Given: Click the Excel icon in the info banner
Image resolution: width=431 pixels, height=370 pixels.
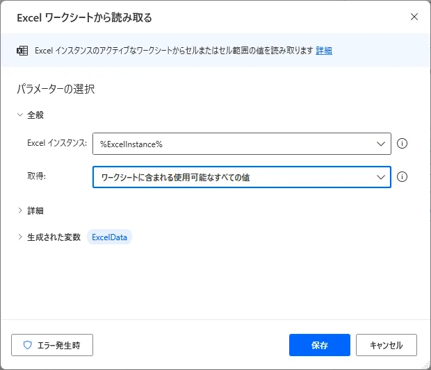Looking at the screenshot, I should [22, 51].
